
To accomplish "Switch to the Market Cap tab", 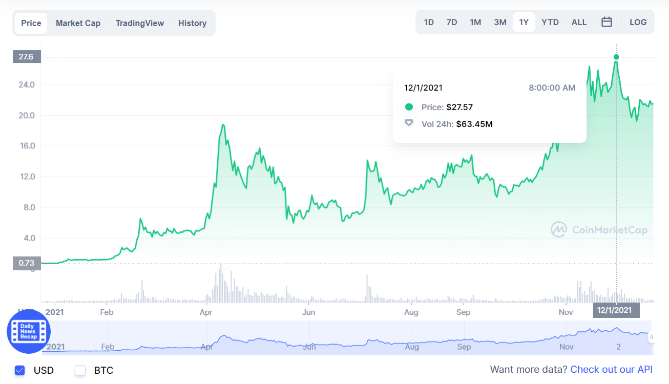I will [78, 23].
